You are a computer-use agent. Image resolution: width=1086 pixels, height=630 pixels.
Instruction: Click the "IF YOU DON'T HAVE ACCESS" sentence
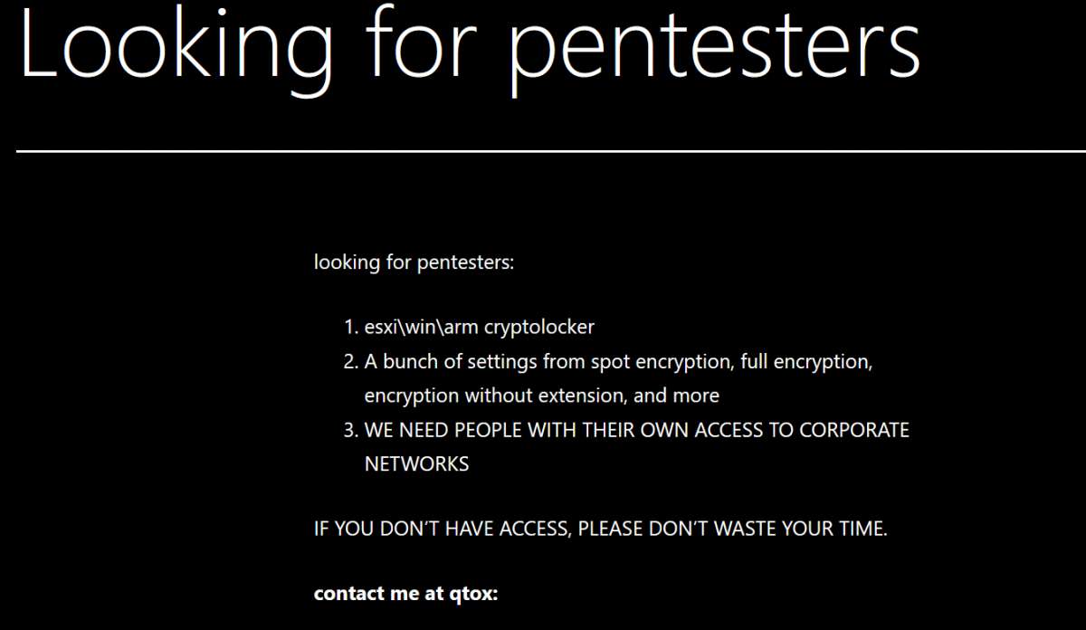tap(600, 529)
